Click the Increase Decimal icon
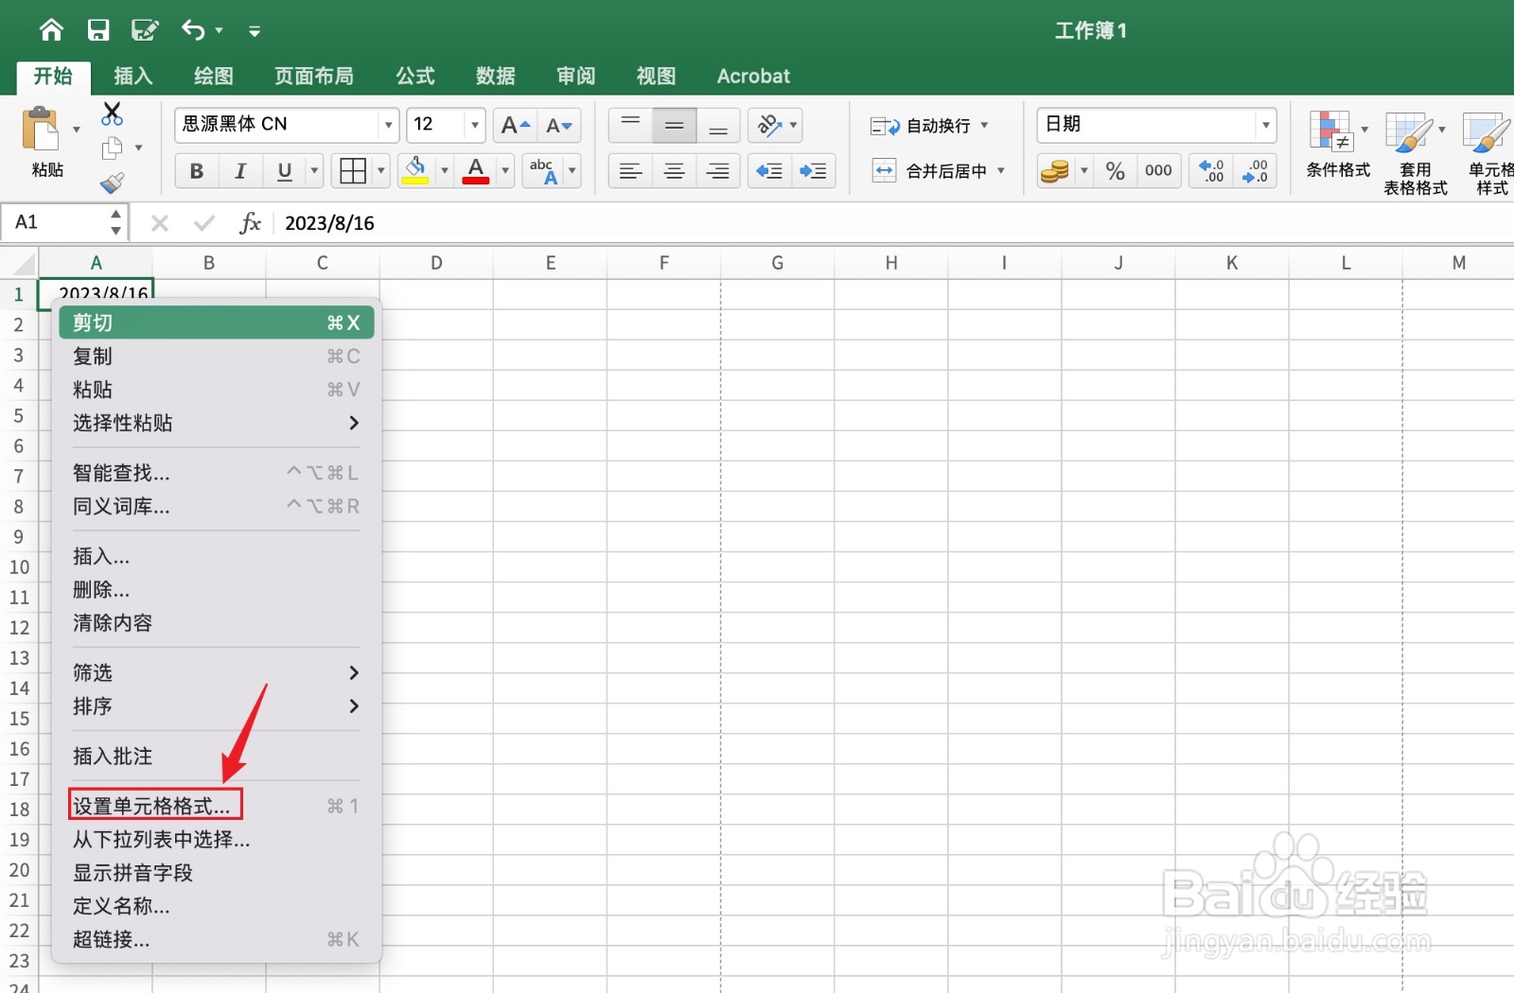Screen dimensions: 1514x993 1211,171
